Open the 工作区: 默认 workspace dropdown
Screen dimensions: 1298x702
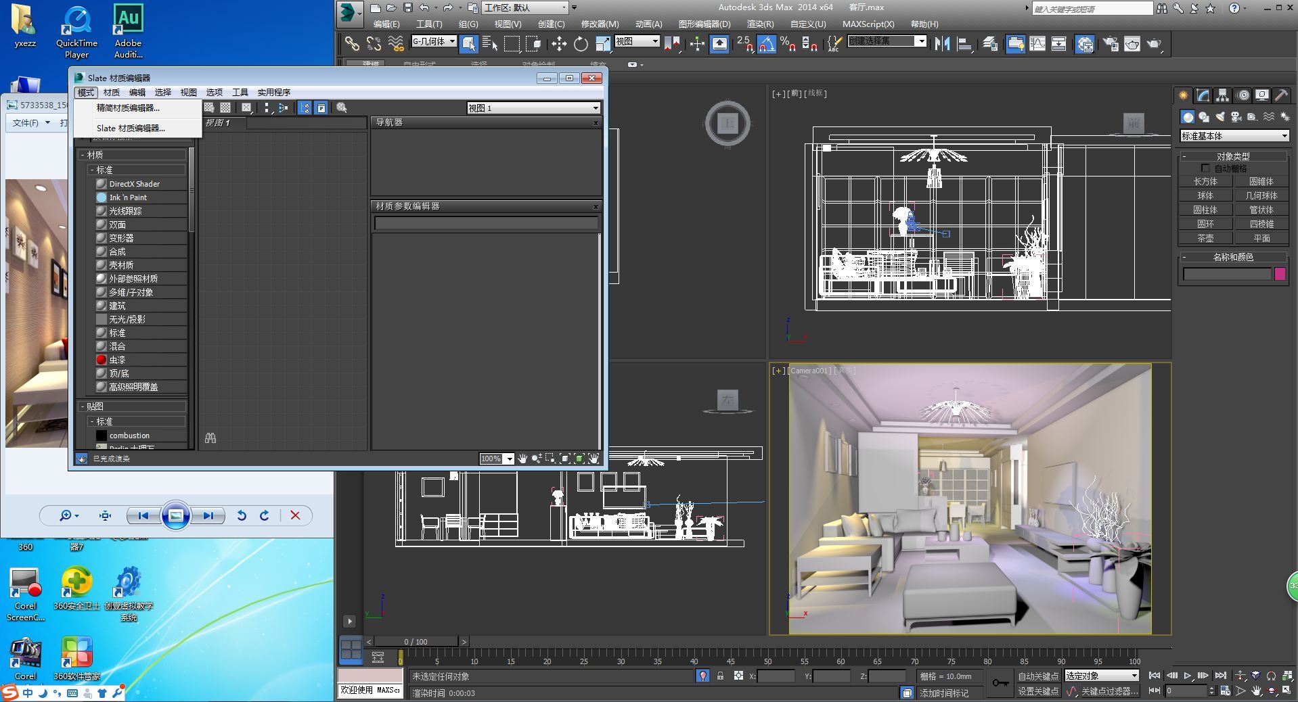tap(525, 7)
